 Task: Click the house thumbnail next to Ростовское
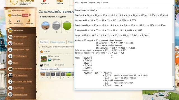pos(44,59)
